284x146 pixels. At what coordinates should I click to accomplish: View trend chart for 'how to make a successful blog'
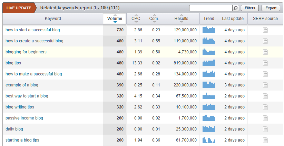click(x=209, y=74)
